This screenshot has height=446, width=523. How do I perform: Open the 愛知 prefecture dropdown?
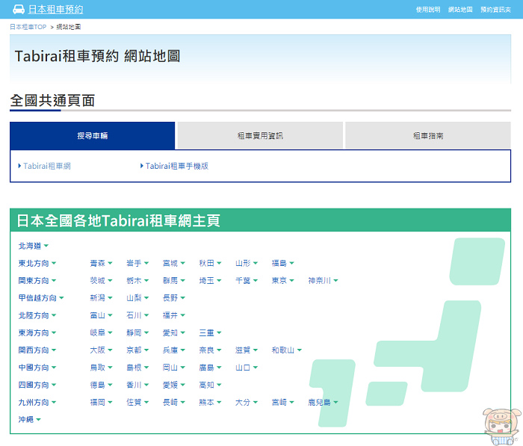pyautogui.click(x=174, y=332)
